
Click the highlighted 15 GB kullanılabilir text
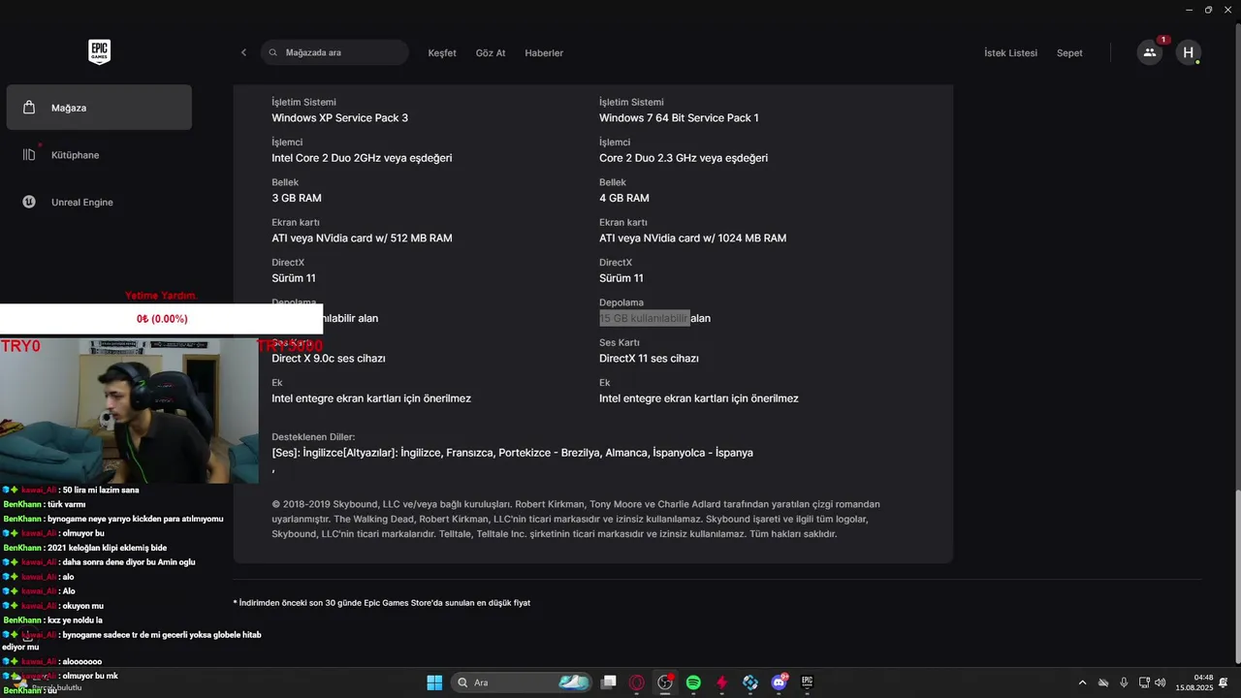[x=645, y=318]
